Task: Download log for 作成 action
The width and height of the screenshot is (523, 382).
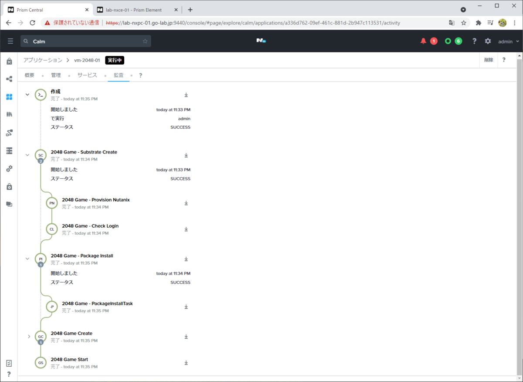Action: pos(186,95)
